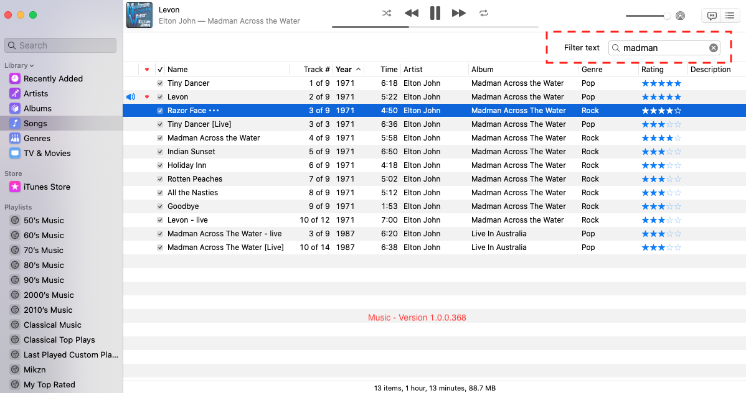The height and width of the screenshot is (393, 746).
Task: Select Songs in the sidebar
Action: tap(62, 124)
